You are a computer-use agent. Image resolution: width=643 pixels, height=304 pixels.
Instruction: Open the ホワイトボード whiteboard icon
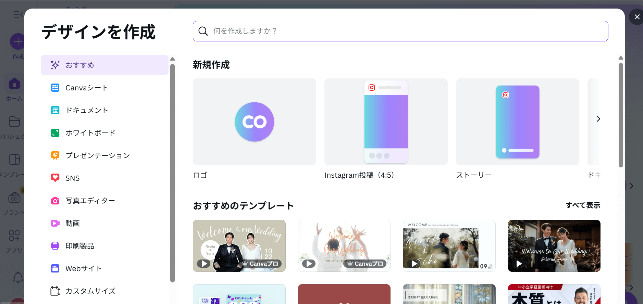pyautogui.click(x=55, y=133)
